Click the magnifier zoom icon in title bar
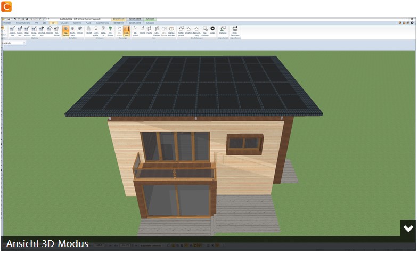Screen dimensions: 418x254 click(27, 19)
